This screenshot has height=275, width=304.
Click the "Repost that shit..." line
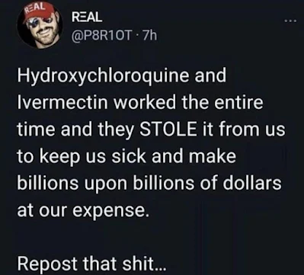tap(91, 264)
